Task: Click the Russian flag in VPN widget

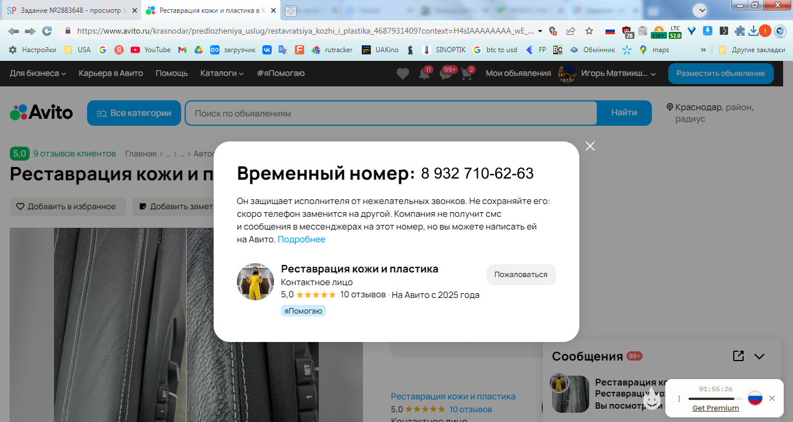Action: click(x=755, y=398)
